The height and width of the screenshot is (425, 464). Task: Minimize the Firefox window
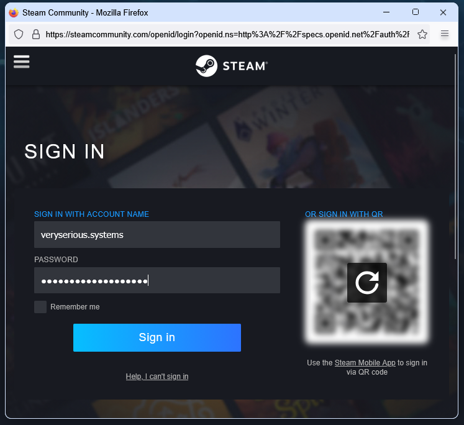[x=386, y=12]
